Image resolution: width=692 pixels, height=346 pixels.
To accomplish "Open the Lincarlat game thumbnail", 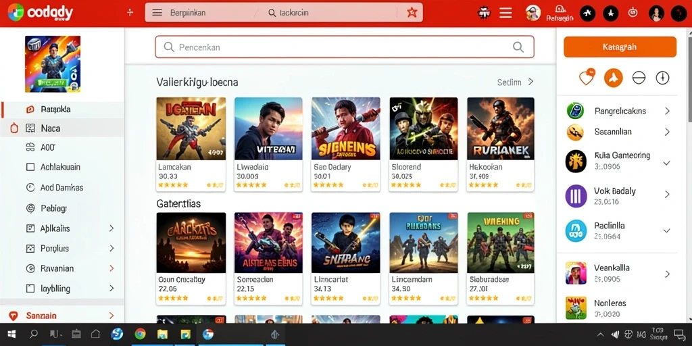I will 345,243.
